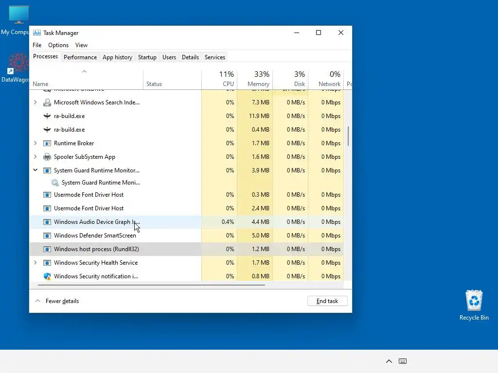
Task: Click the Usermode Font Driver Host icon (2.4 MB)
Action: 47,208
